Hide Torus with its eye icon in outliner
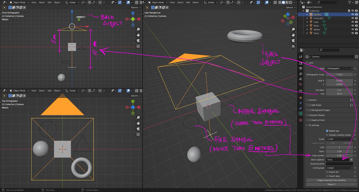The image size is (359, 192). pyautogui.click(x=352, y=33)
